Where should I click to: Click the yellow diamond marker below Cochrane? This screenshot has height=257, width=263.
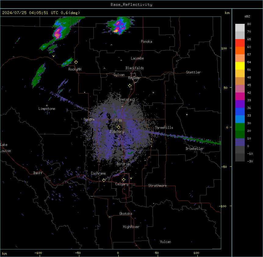[104, 180]
